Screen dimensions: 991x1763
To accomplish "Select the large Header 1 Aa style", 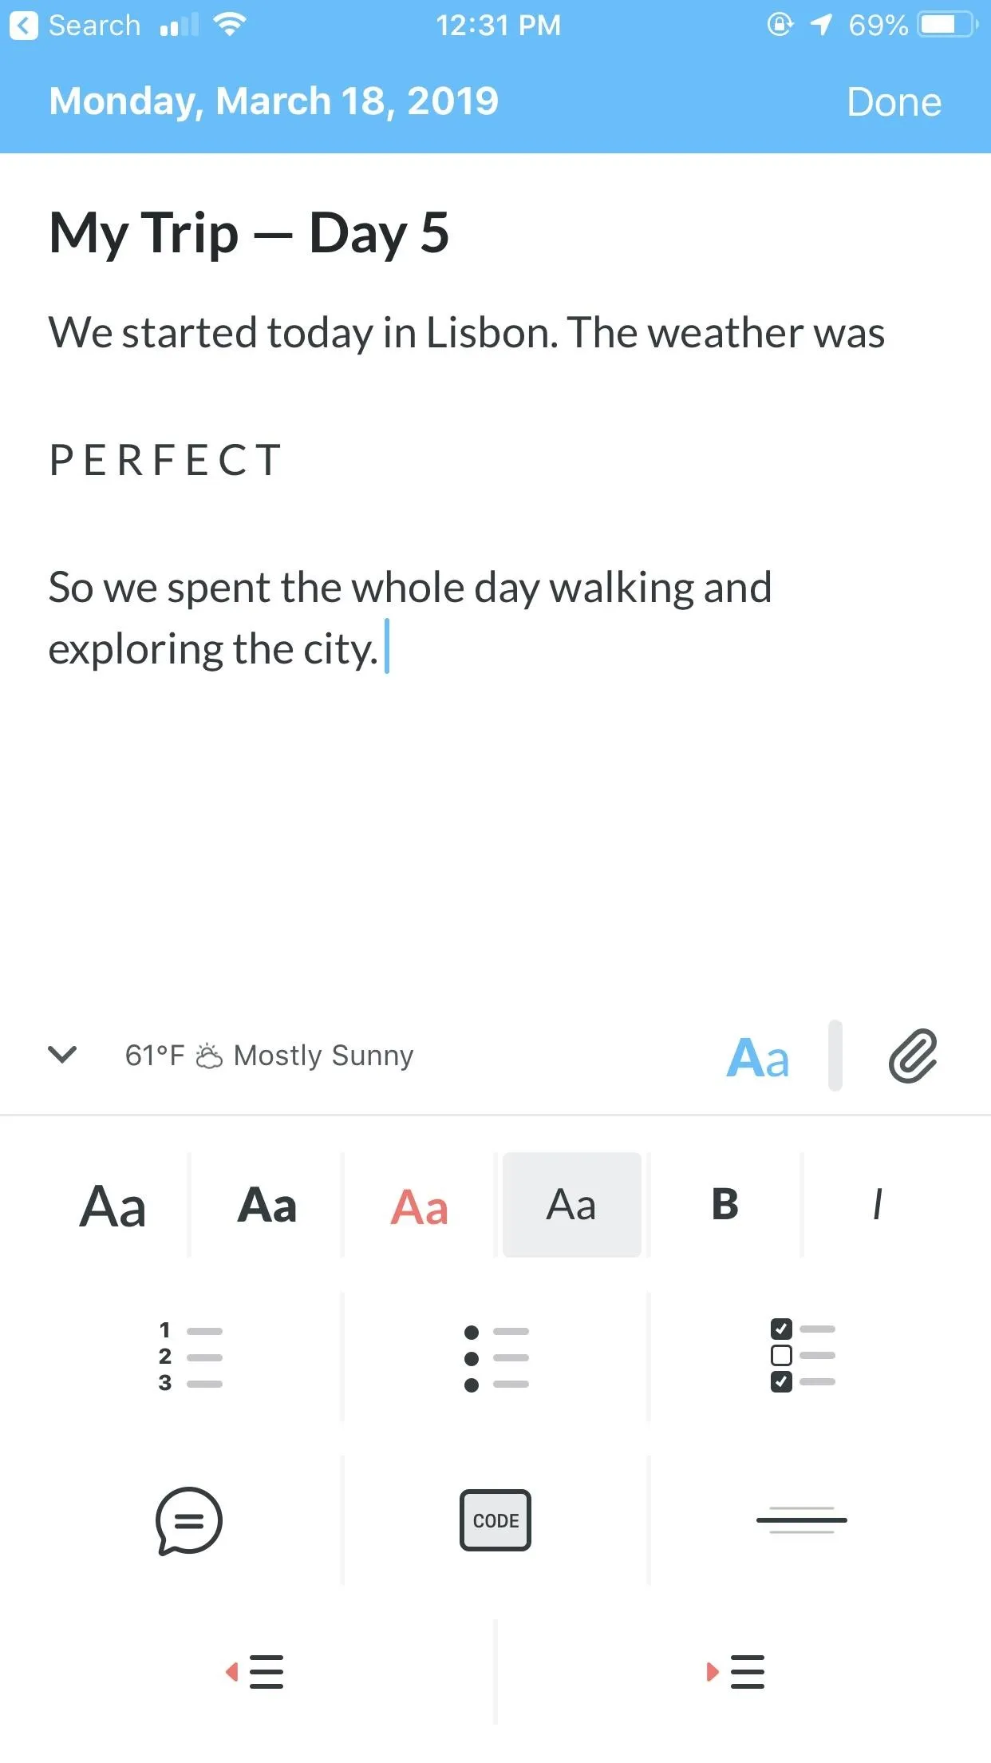I will pyautogui.click(x=113, y=1206).
